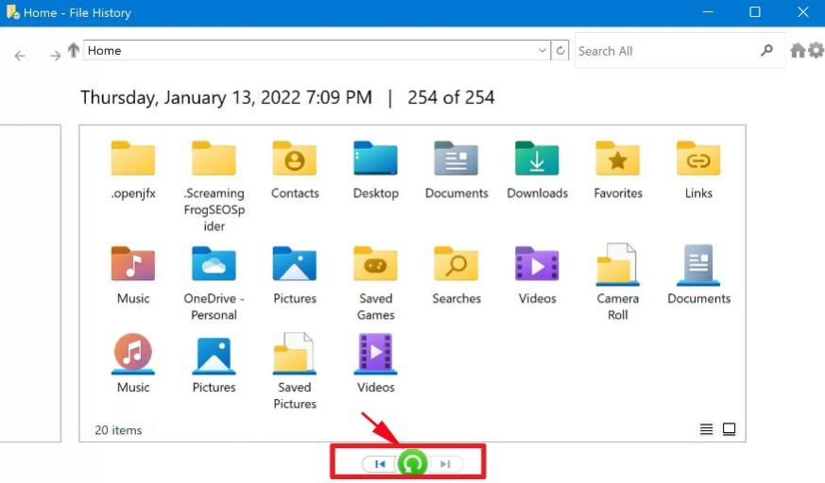The height and width of the screenshot is (483, 825).
Task: Go to the previous backup version
Action: (x=380, y=464)
